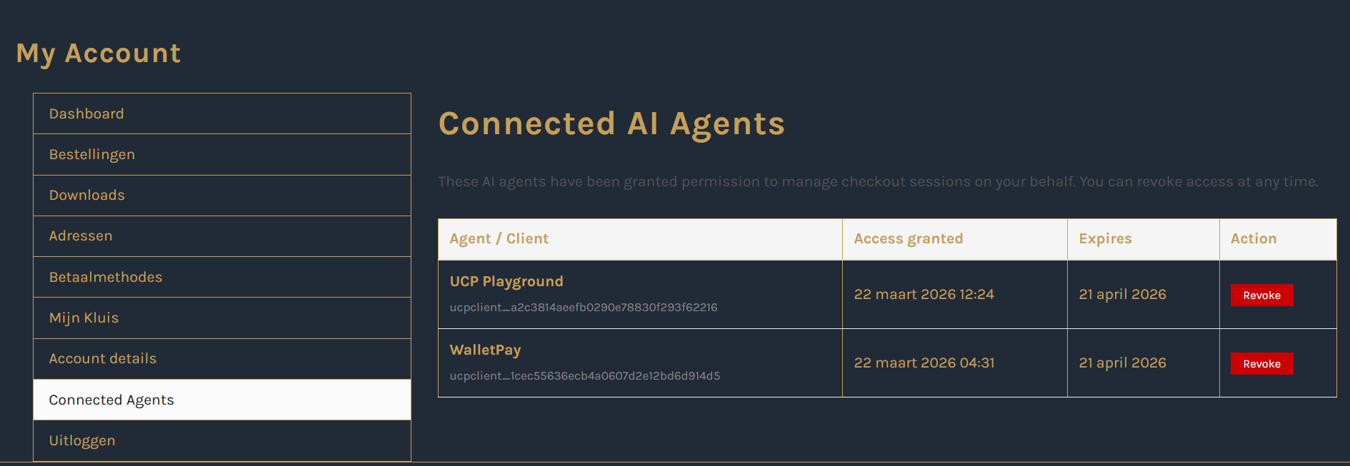
Task: Open Account details
Action: coord(102,358)
